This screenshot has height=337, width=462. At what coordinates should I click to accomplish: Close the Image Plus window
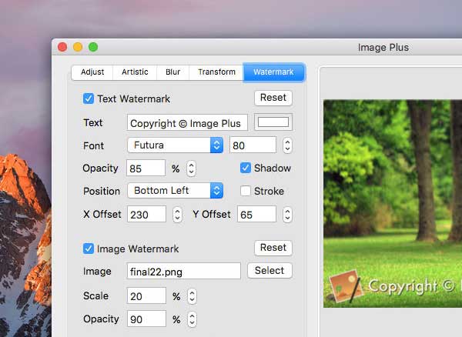pyautogui.click(x=62, y=47)
